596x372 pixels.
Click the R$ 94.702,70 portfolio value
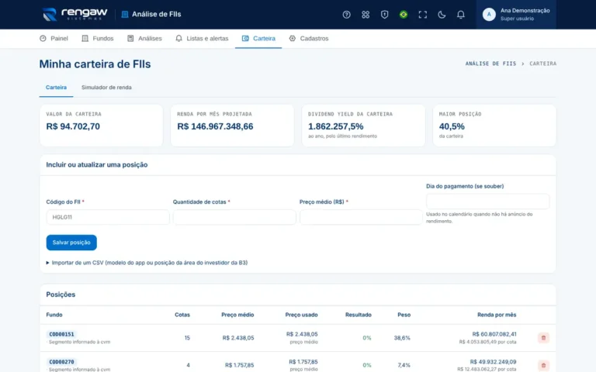pos(73,126)
